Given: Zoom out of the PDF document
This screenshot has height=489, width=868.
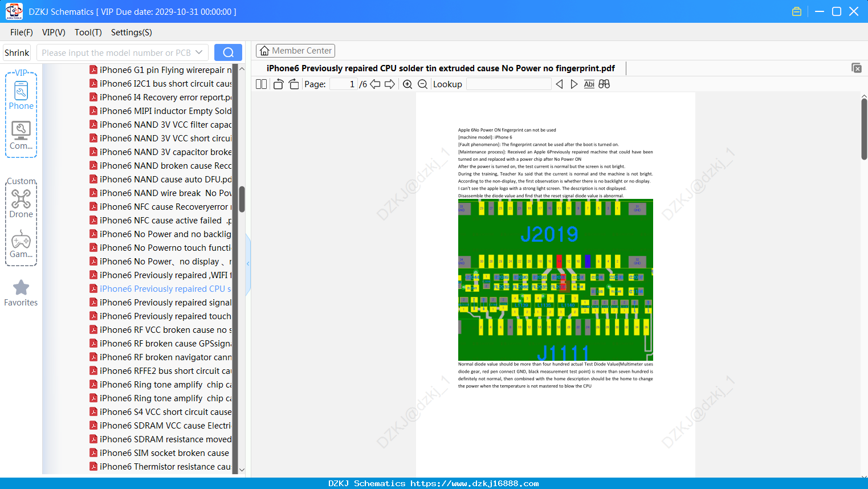Looking at the screenshot, I should click(422, 84).
